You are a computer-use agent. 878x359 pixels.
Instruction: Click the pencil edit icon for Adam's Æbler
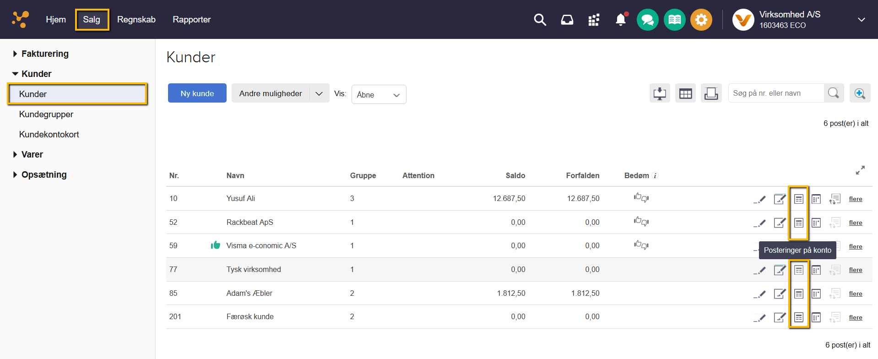760,294
